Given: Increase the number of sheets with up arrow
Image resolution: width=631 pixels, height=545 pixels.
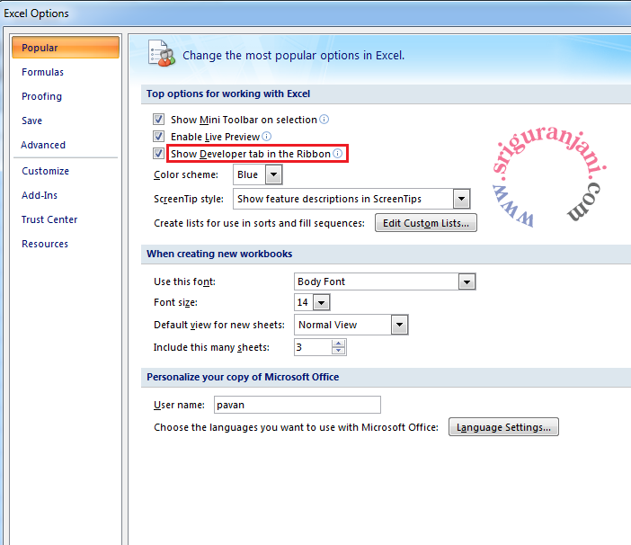Looking at the screenshot, I should 339,344.
